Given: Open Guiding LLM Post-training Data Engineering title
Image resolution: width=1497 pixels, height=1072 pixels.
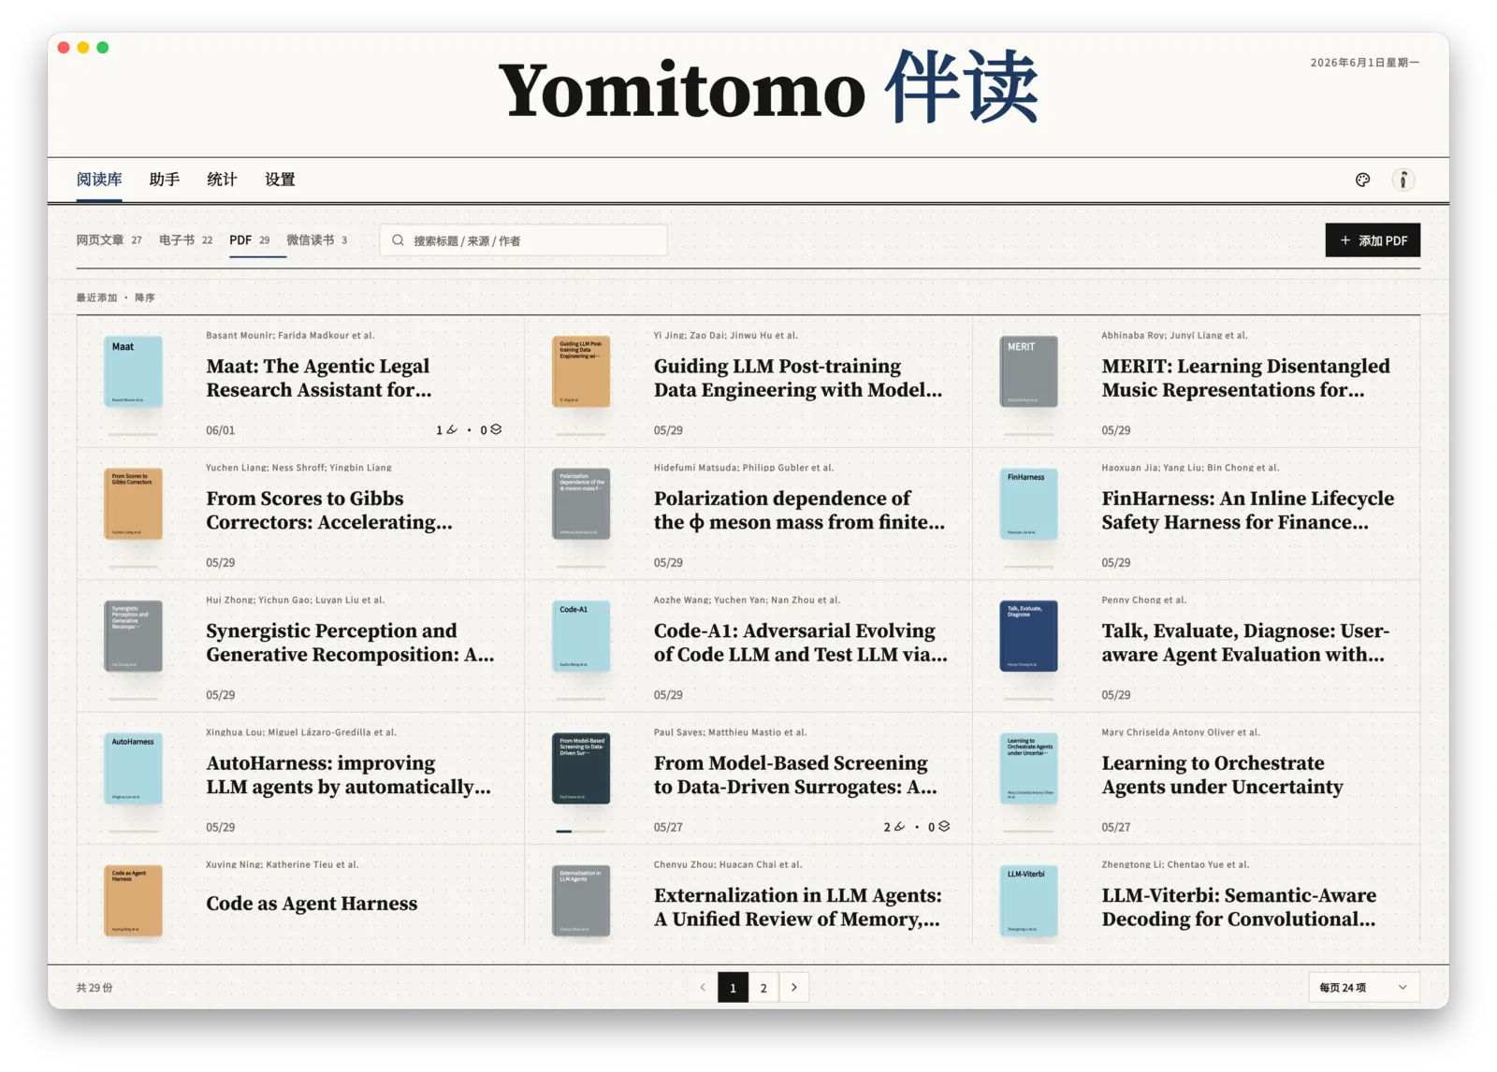Looking at the screenshot, I should [x=798, y=378].
